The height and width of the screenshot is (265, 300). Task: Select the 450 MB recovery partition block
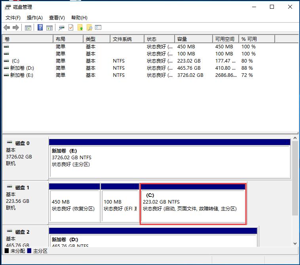[x=74, y=203]
